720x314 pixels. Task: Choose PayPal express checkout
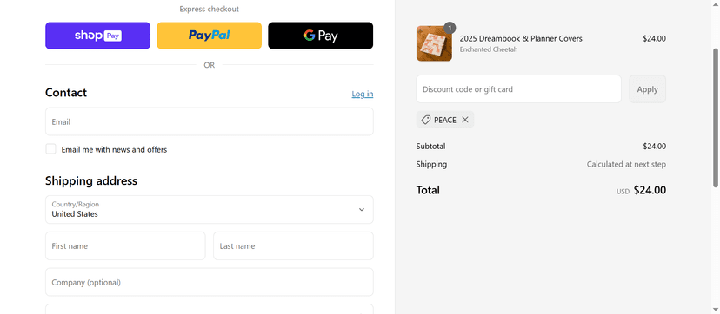209,36
